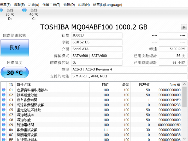Click the 30 °C temperature indicator

pos(15,72)
